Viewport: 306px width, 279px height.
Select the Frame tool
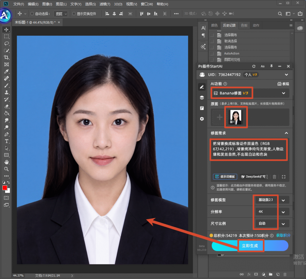pos(7,64)
